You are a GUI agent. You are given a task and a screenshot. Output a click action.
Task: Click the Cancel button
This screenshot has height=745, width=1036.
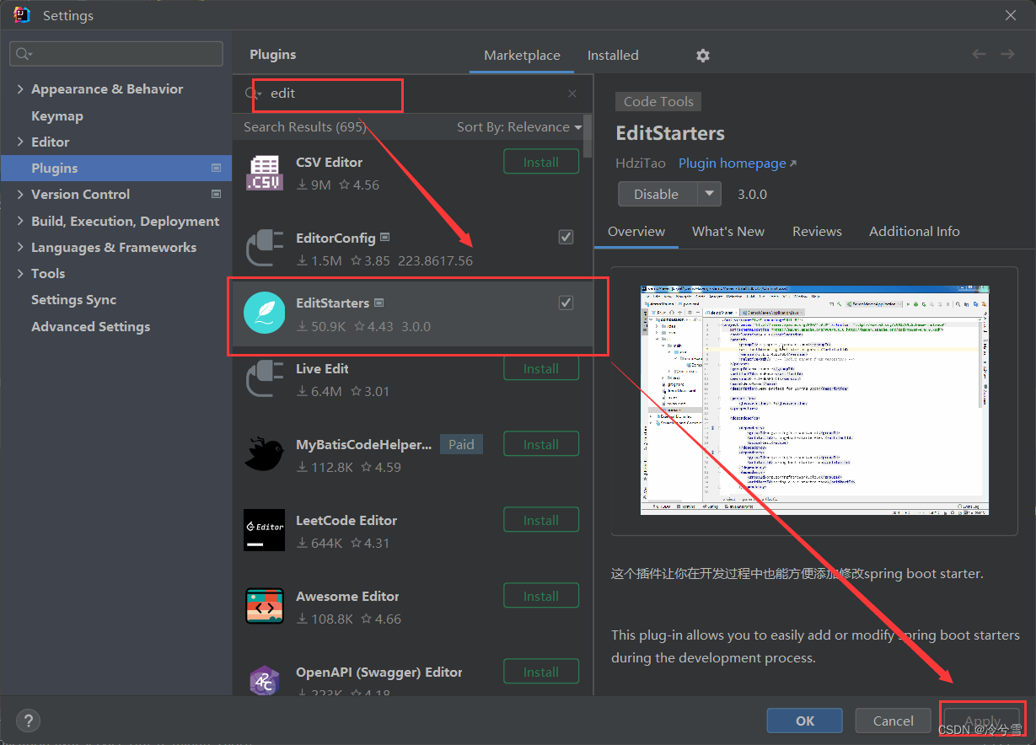tap(894, 721)
